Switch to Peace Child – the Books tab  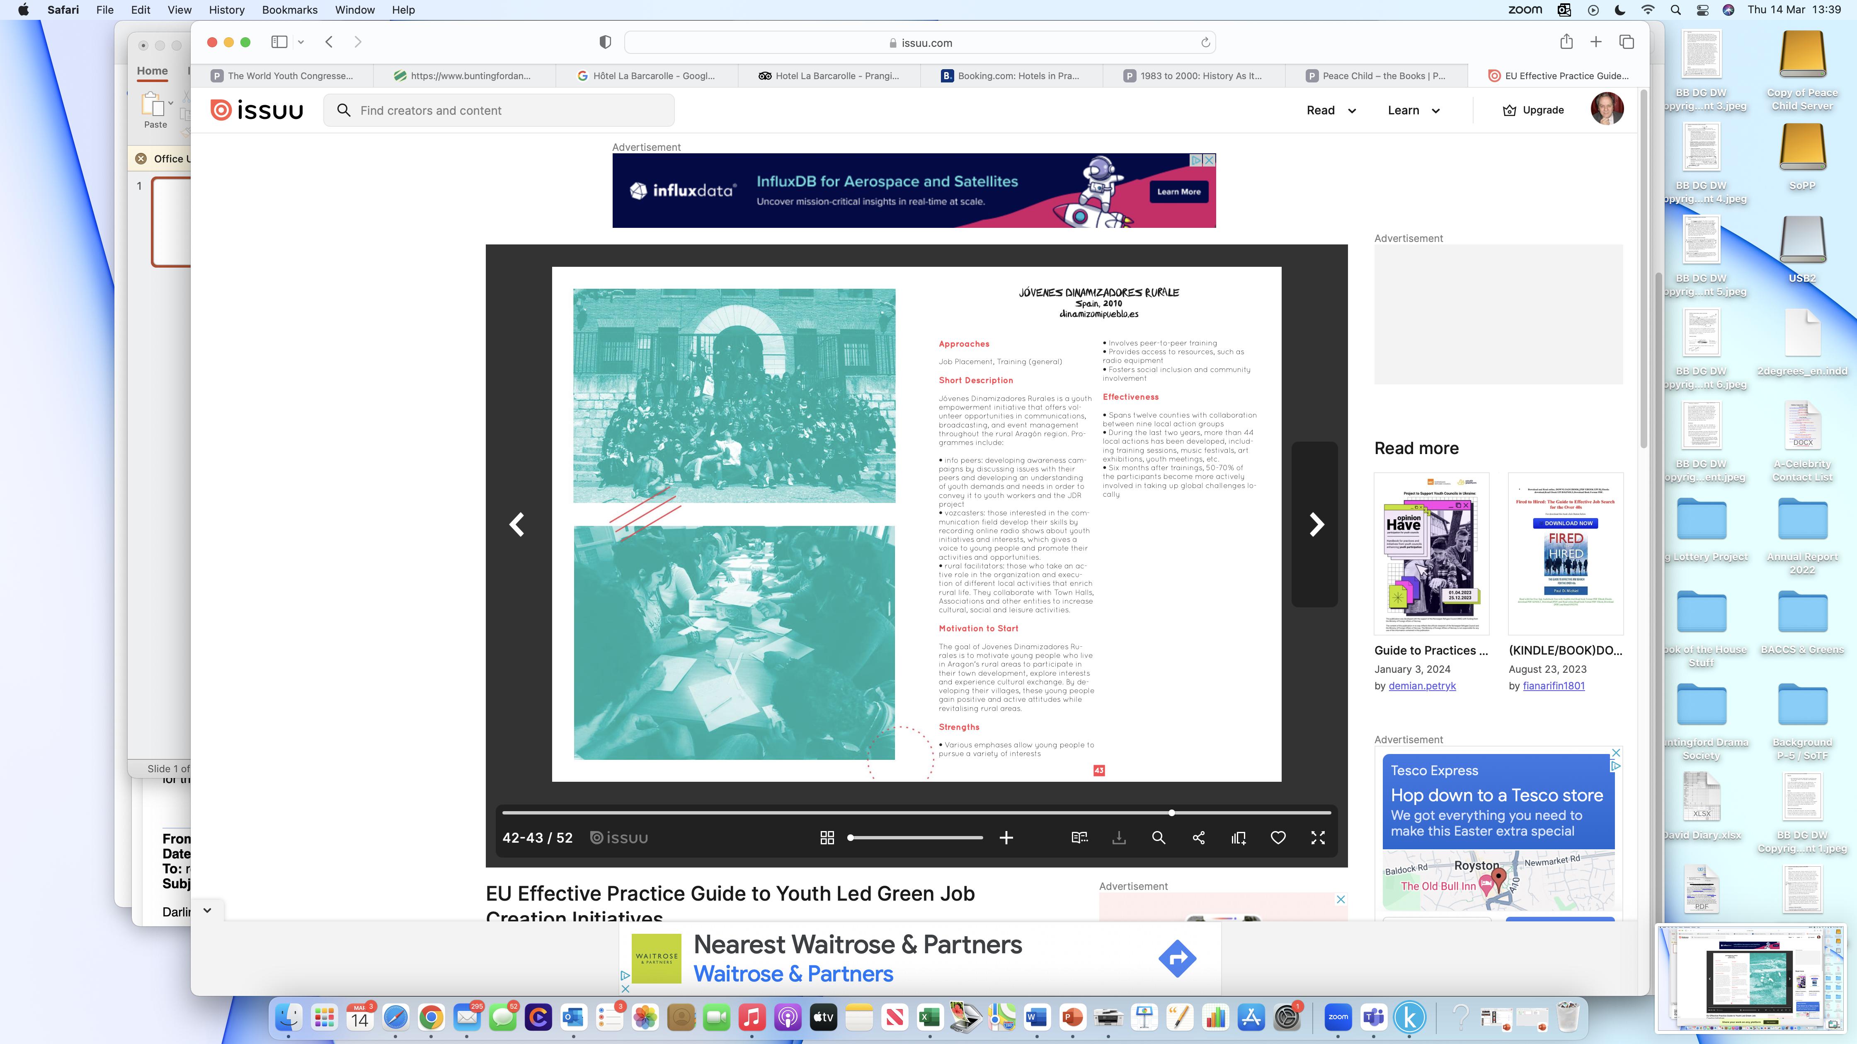pos(1375,76)
